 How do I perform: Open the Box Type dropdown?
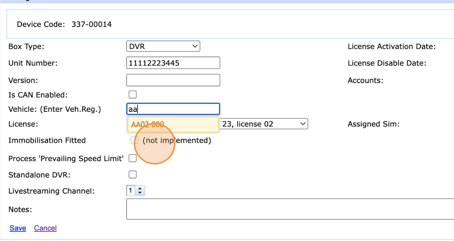(163, 47)
